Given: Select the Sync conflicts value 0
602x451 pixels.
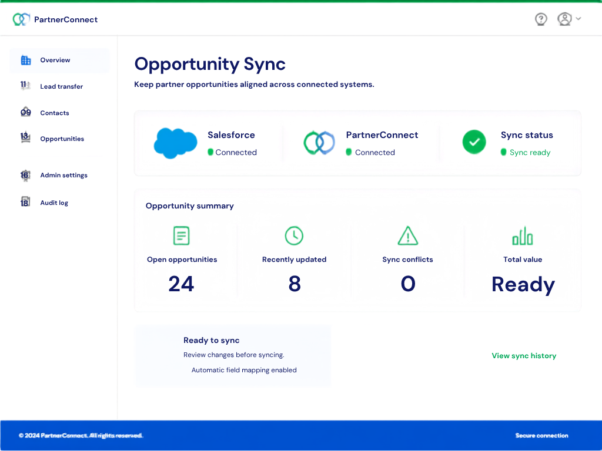Looking at the screenshot, I should (x=408, y=284).
